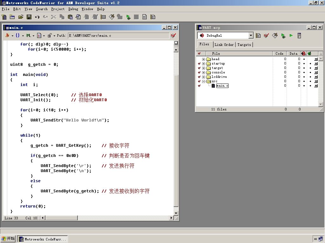Click Metrowerks CodeWarrior taskbar button
This screenshot has height=243, width=325.
coord(43,239)
